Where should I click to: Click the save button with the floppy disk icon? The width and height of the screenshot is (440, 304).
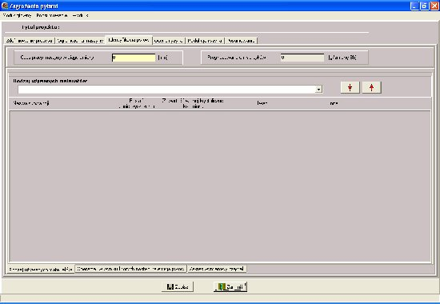click(x=178, y=287)
